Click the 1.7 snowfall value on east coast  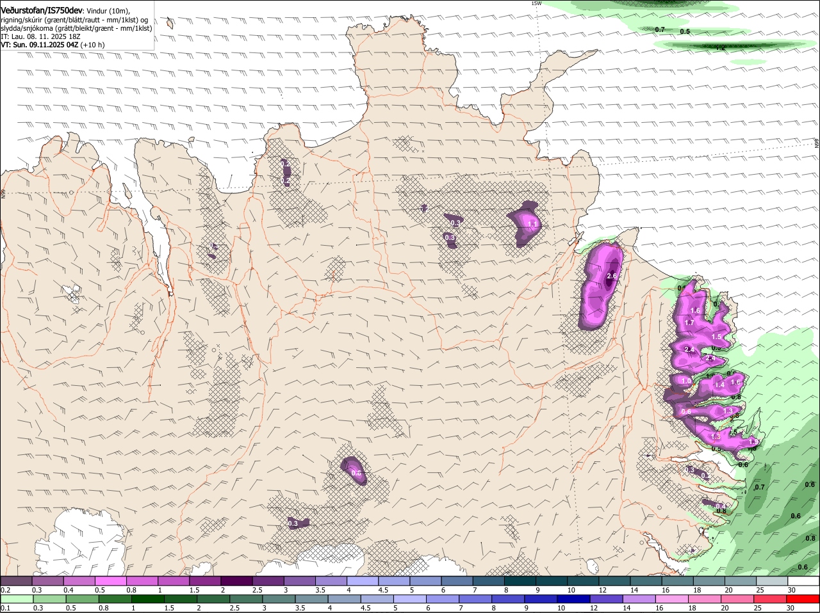tap(689, 323)
